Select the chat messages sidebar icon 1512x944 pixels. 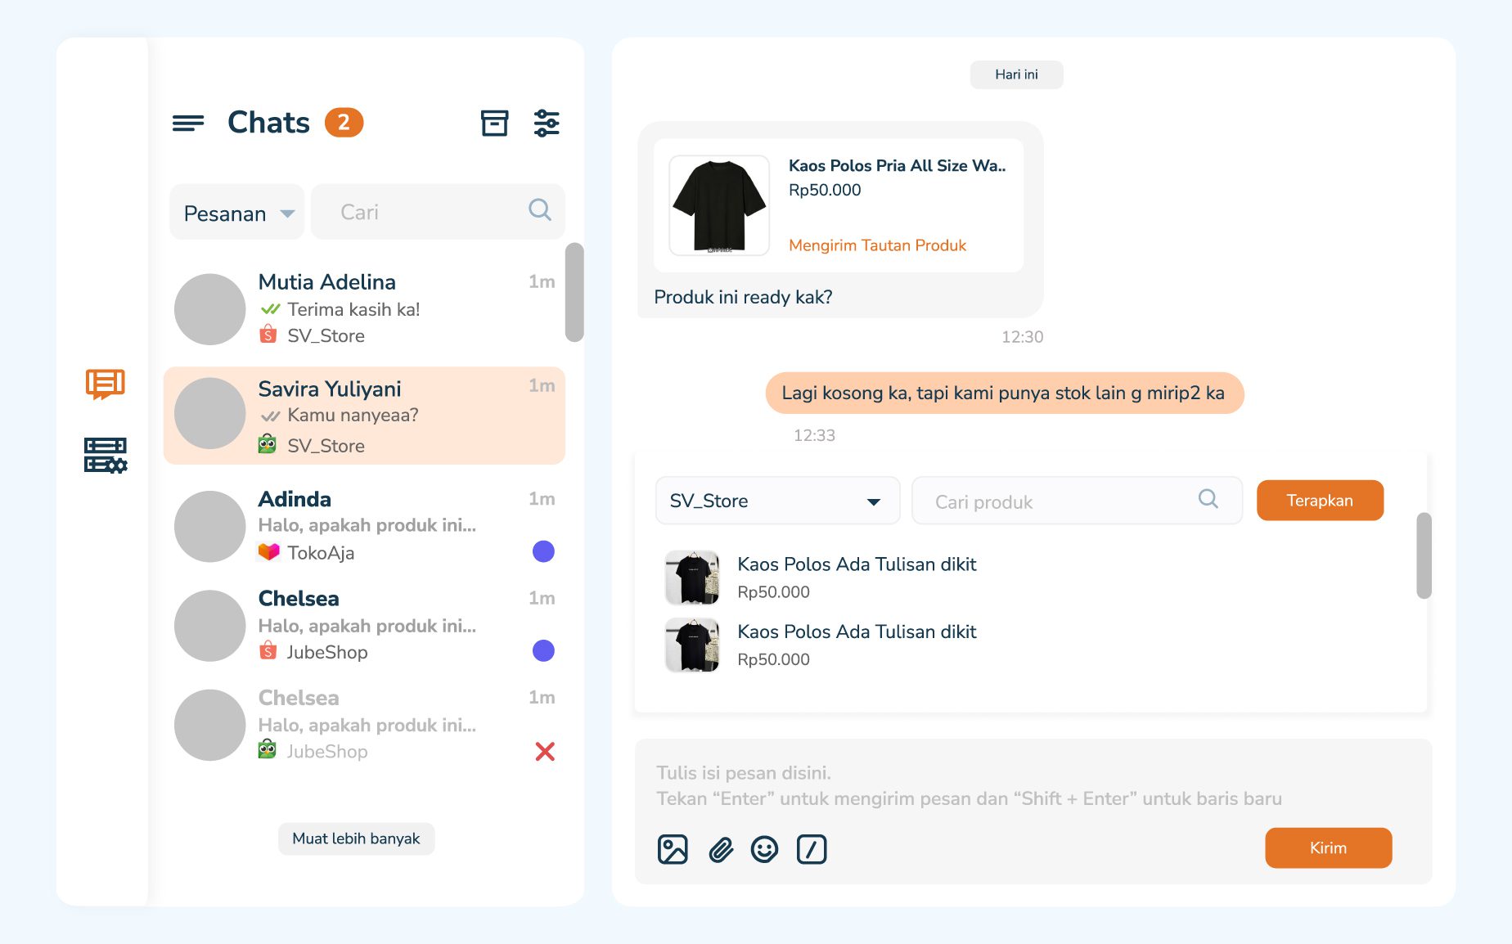106,384
